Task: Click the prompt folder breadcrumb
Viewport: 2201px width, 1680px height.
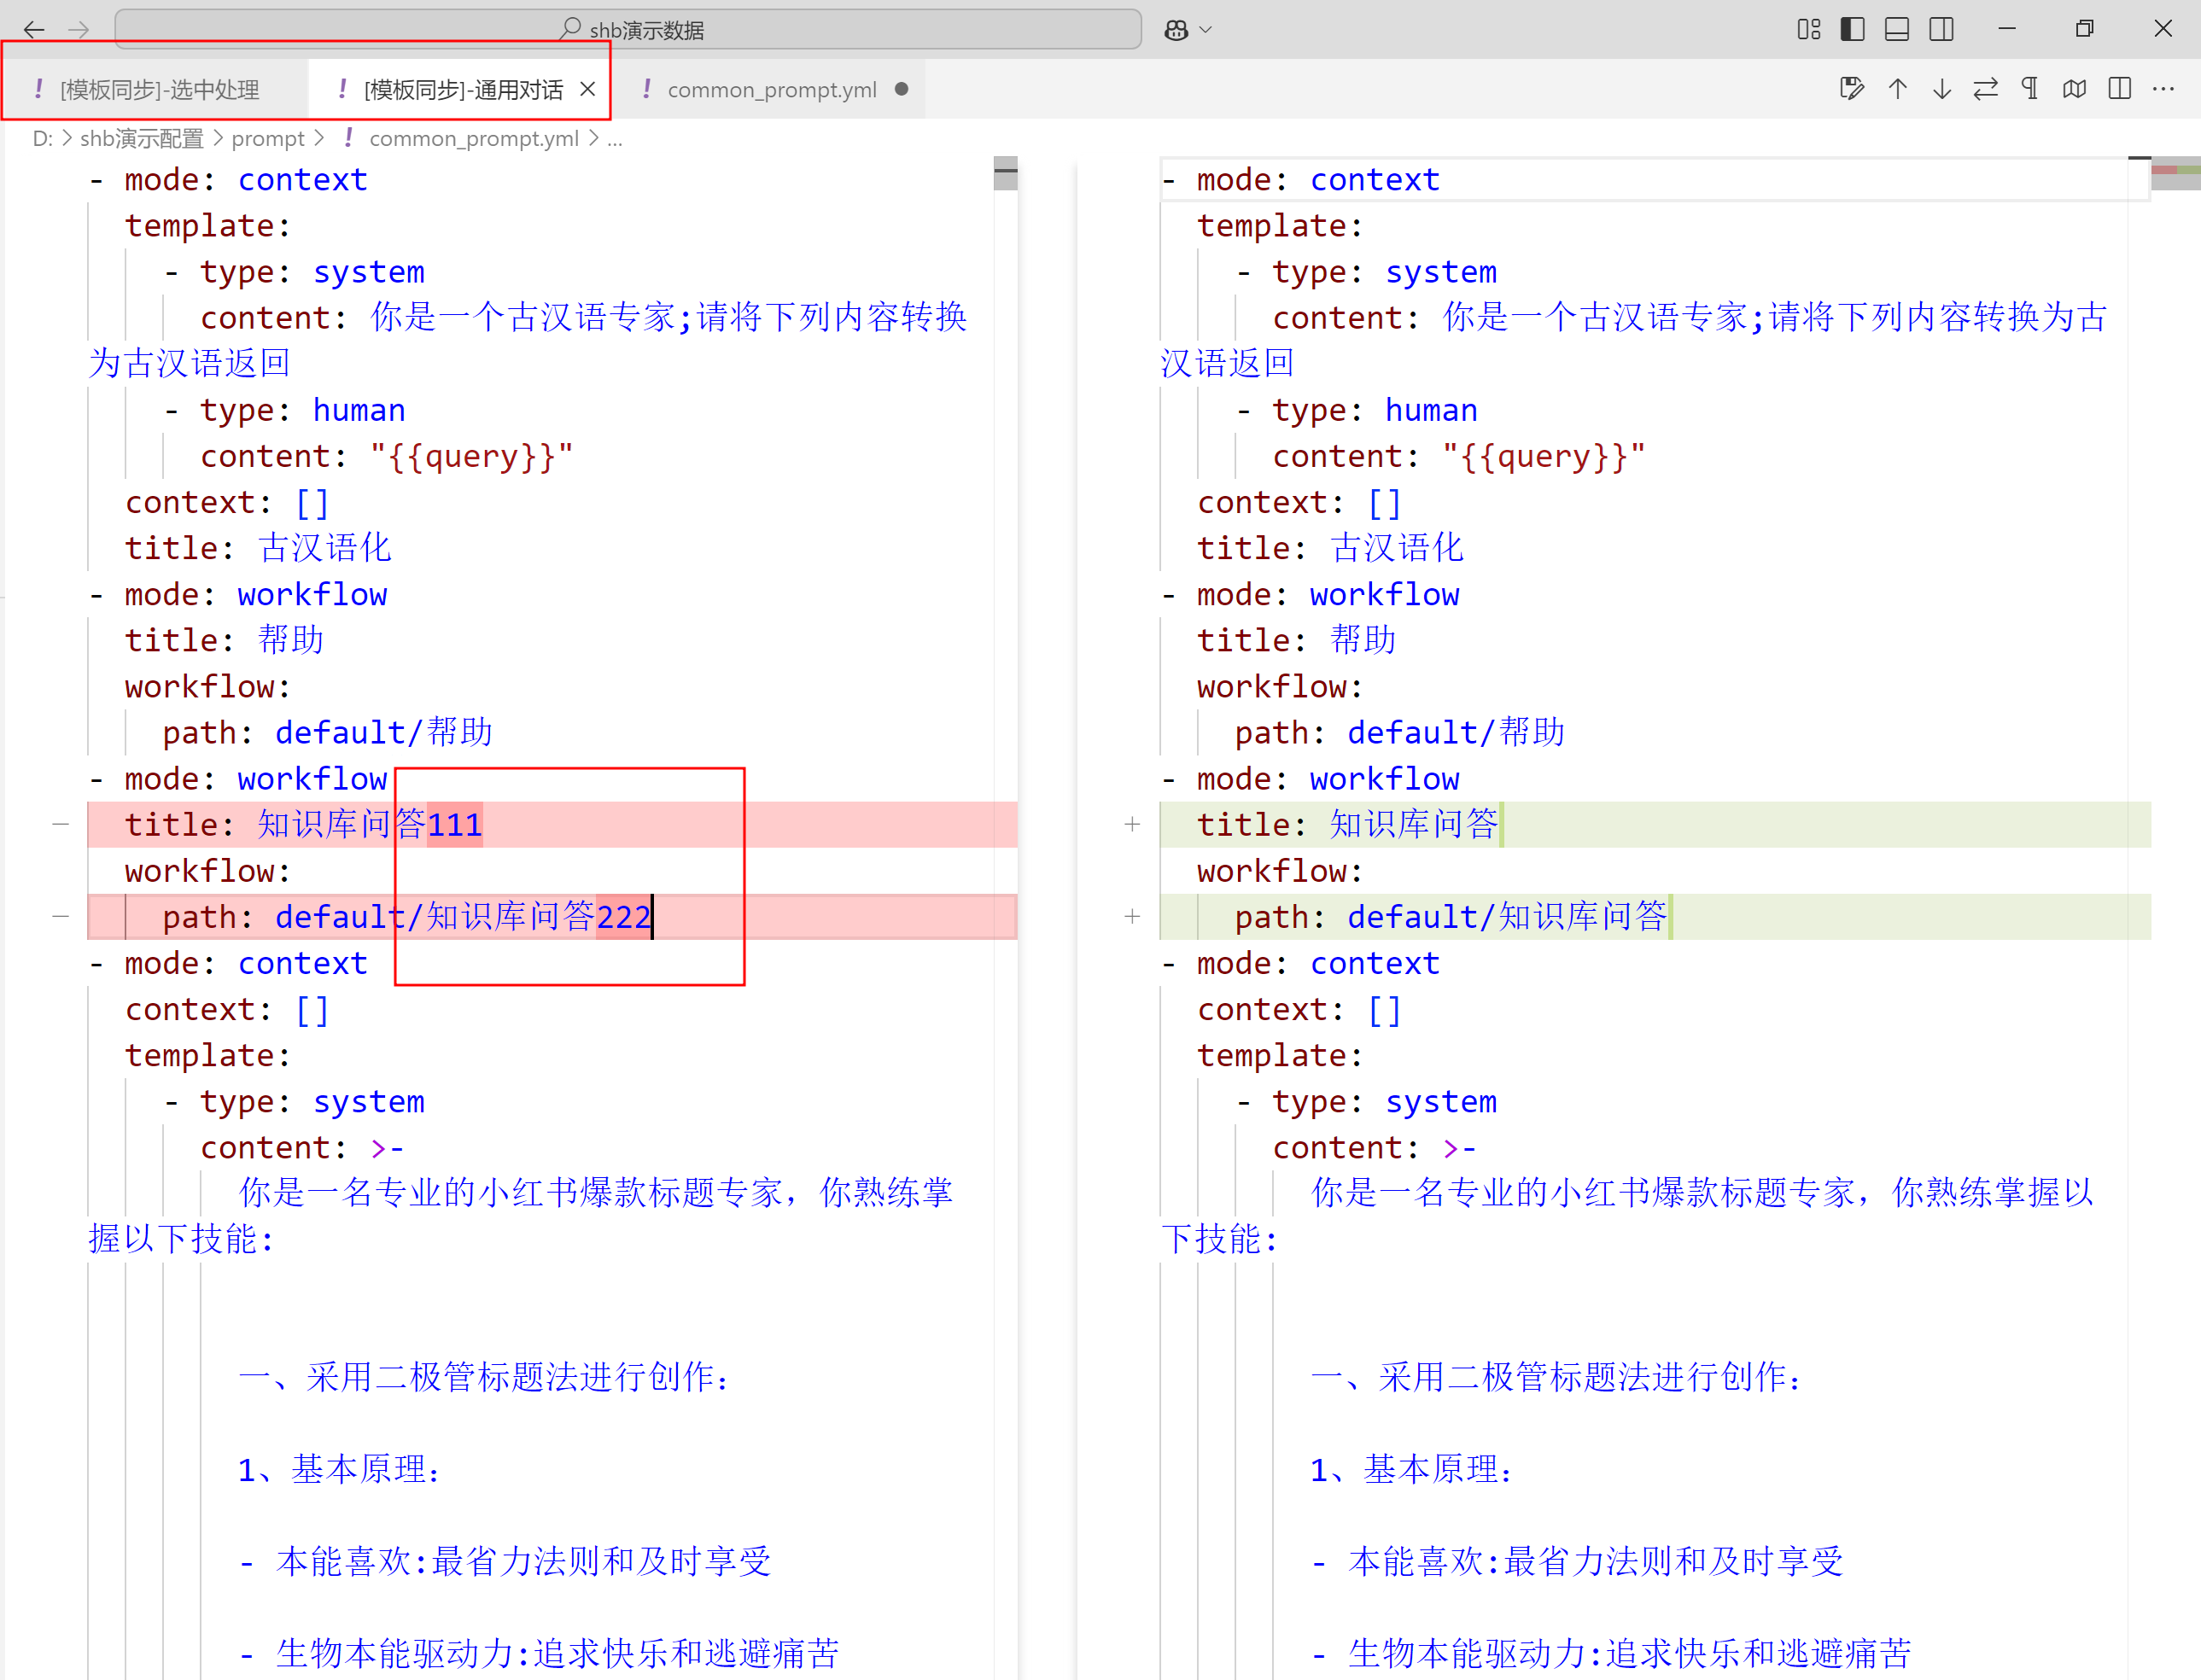Action: coord(267,139)
